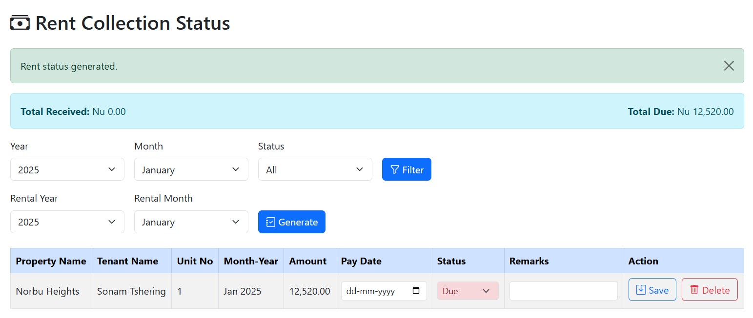Focus the Pay Date dd-mm-yyyy field
This screenshot has width=753, height=318.
click(371, 291)
